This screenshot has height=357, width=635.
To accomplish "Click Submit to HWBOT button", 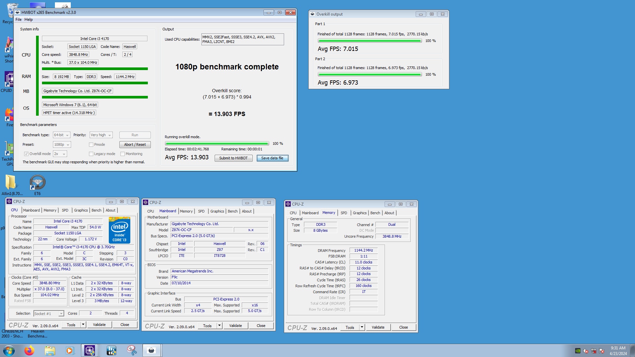I will pyautogui.click(x=233, y=158).
